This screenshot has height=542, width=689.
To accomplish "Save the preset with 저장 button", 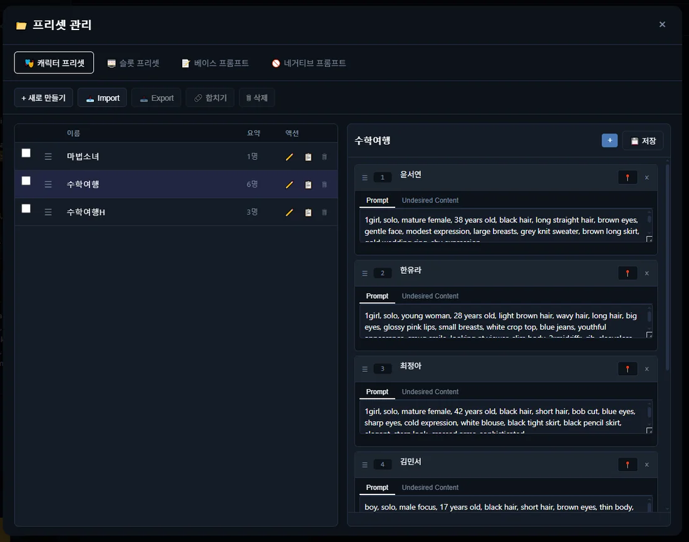I will pos(643,140).
